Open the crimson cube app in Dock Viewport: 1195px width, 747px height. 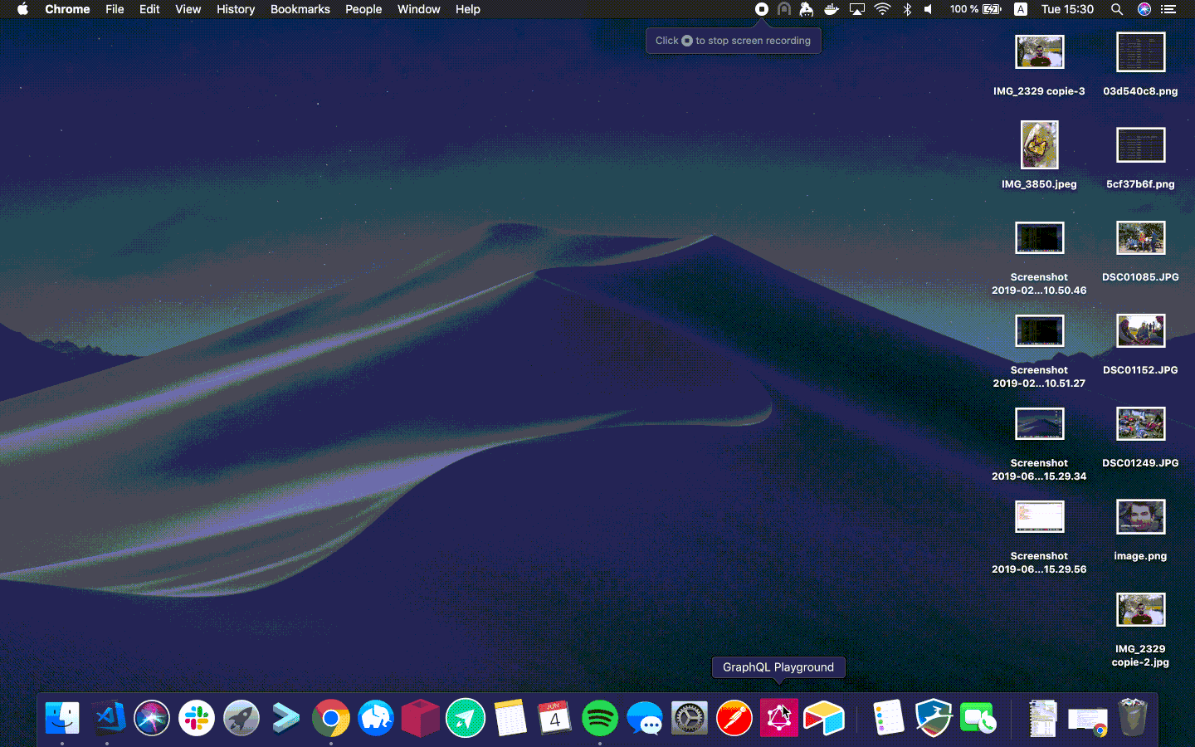point(421,718)
